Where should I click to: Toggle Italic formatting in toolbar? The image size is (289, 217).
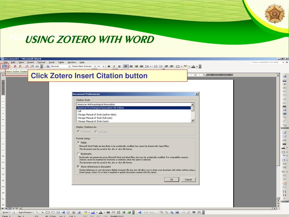tap(114, 66)
